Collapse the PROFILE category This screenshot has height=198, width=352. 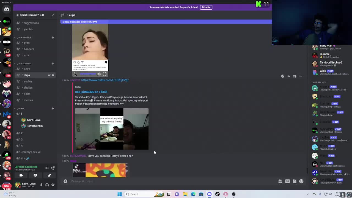click(x=24, y=37)
